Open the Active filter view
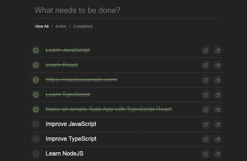 (x=61, y=26)
